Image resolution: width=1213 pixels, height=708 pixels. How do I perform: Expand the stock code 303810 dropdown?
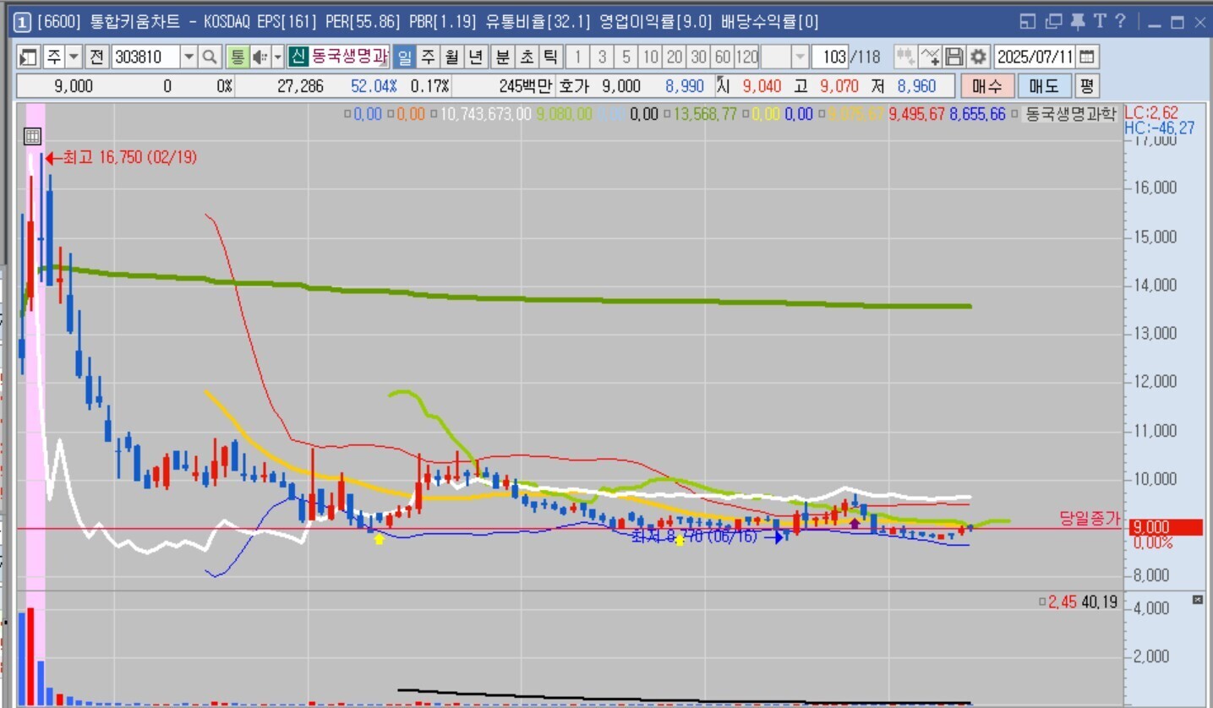tap(189, 57)
